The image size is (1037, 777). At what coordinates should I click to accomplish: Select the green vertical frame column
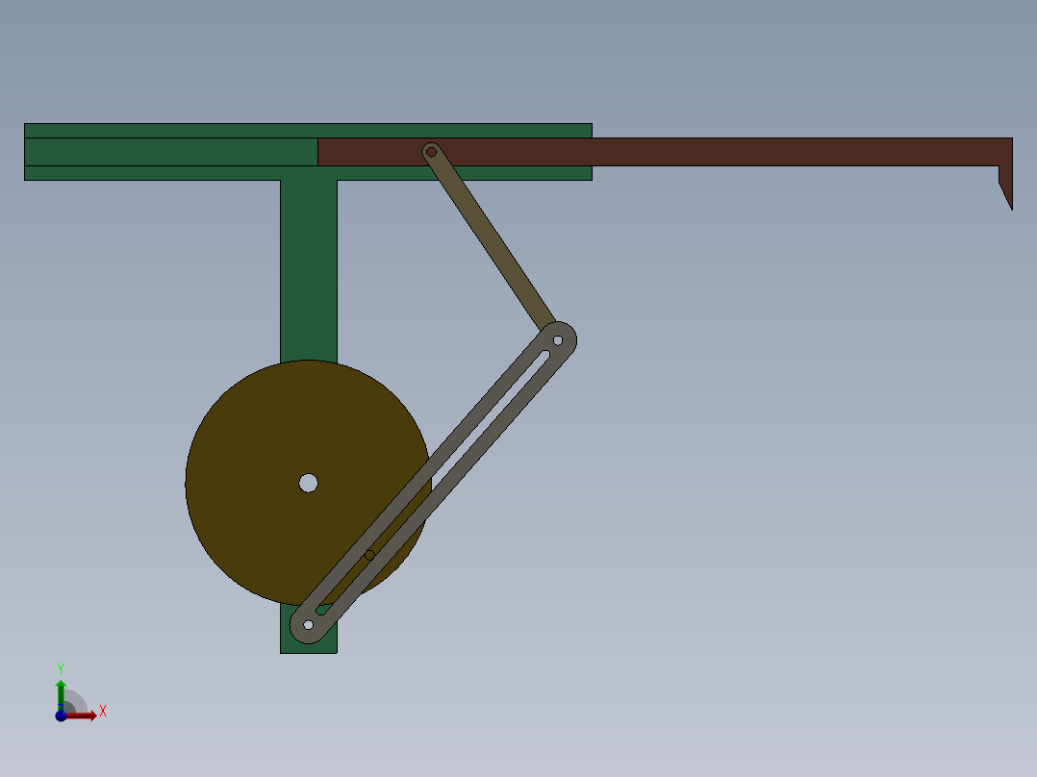(x=309, y=270)
